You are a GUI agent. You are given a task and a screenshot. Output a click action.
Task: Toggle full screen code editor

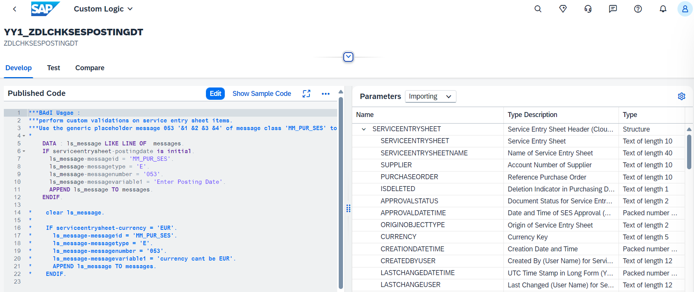pyautogui.click(x=306, y=94)
